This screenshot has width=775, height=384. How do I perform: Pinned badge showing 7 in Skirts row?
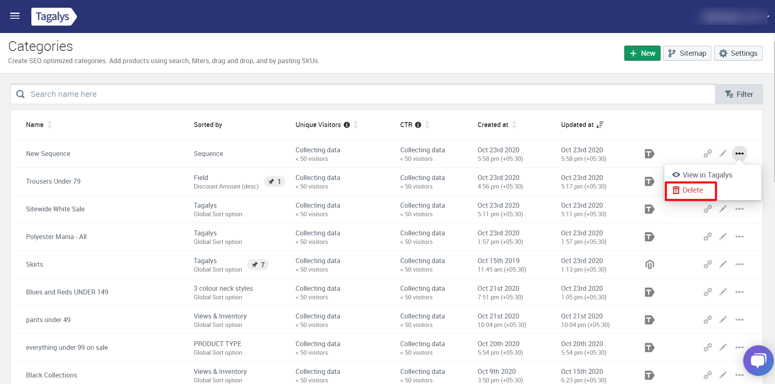[x=258, y=265]
